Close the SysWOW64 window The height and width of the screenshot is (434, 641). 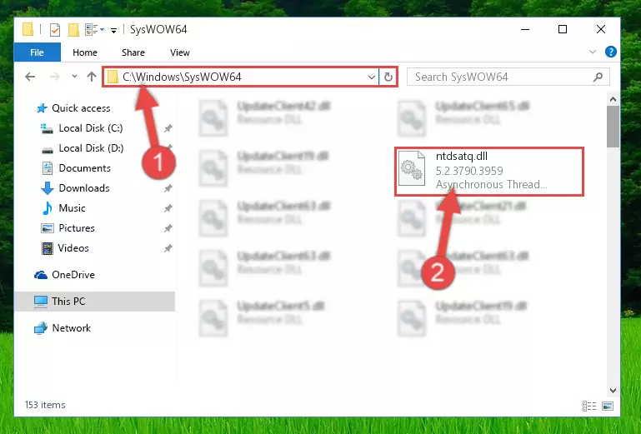pos(600,29)
